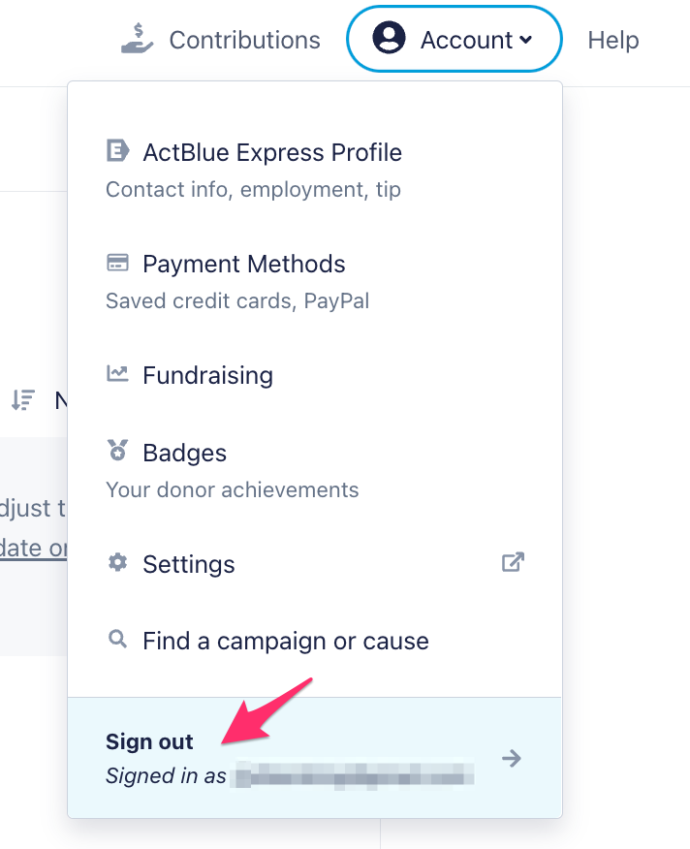Click the Badges medal icon

[117, 452]
